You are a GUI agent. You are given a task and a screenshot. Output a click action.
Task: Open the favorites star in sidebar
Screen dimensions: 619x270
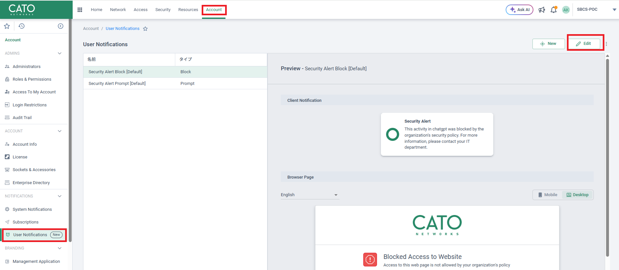pyautogui.click(x=7, y=26)
